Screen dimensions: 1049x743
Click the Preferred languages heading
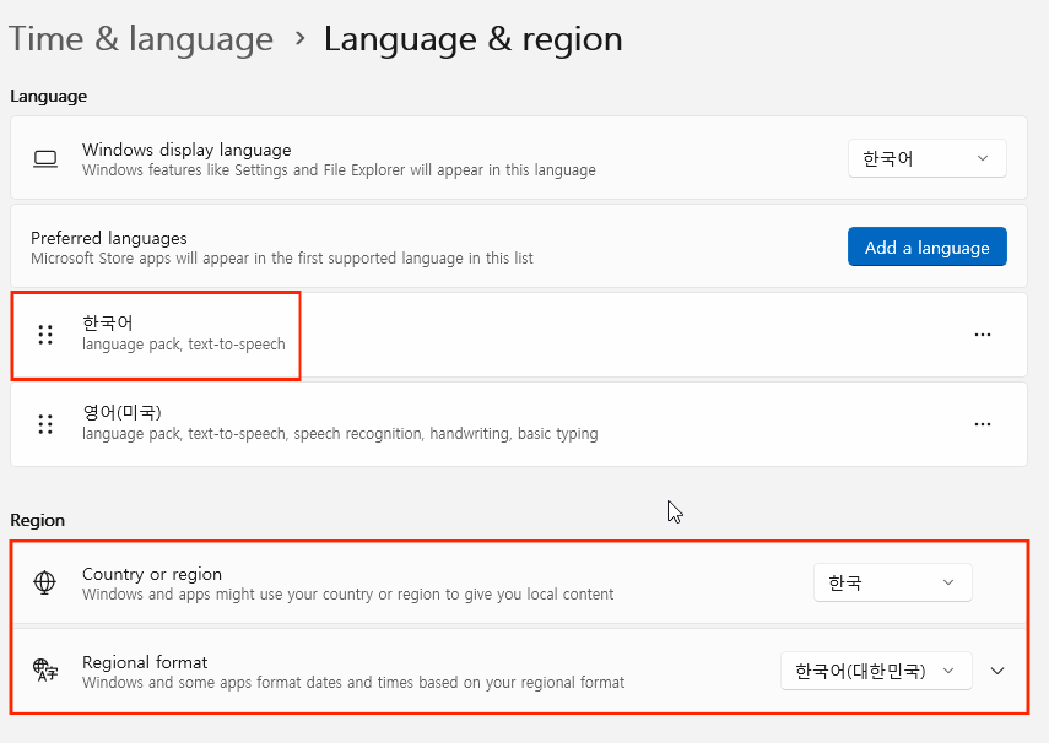click(x=109, y=238)
